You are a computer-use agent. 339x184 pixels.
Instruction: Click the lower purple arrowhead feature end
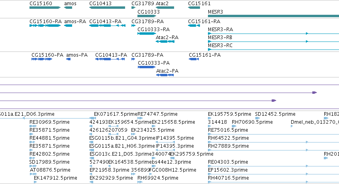click(x=274, y=100)
